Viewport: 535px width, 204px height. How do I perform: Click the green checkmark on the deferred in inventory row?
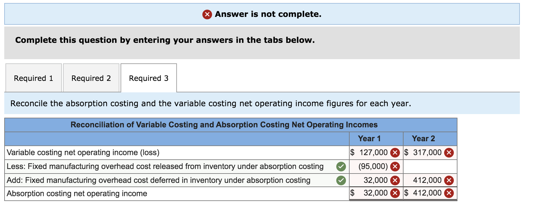341,180
